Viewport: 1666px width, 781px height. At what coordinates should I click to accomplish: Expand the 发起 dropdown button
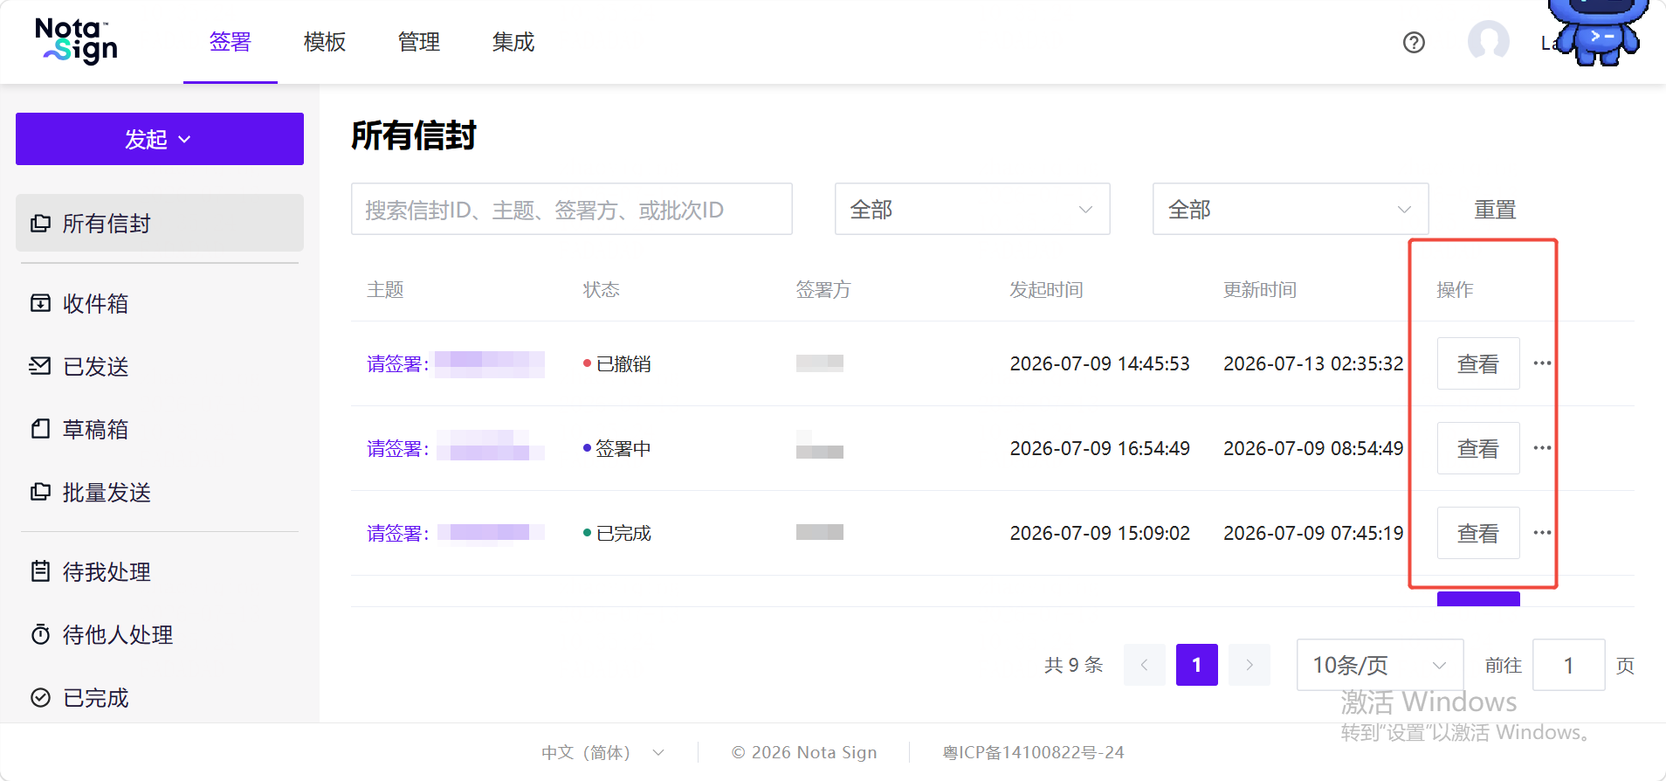pos(160,139)
